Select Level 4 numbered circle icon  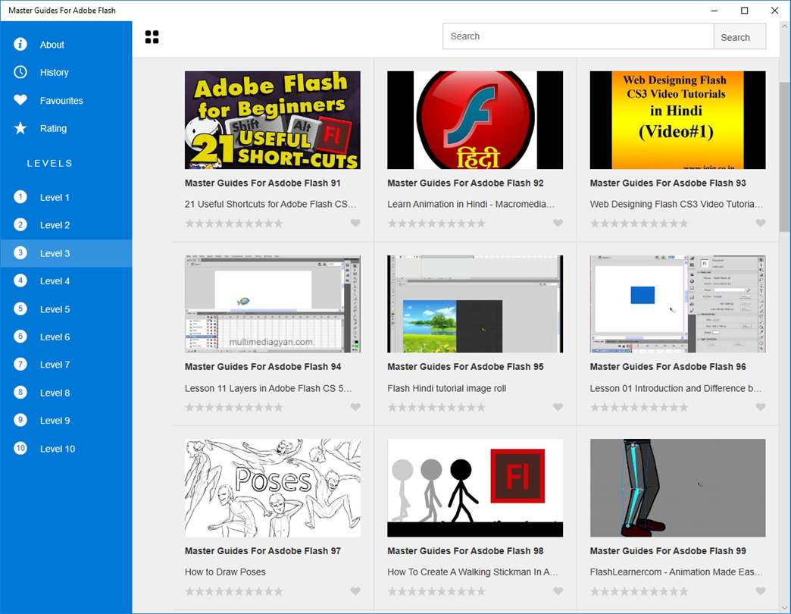click(20, 280)
